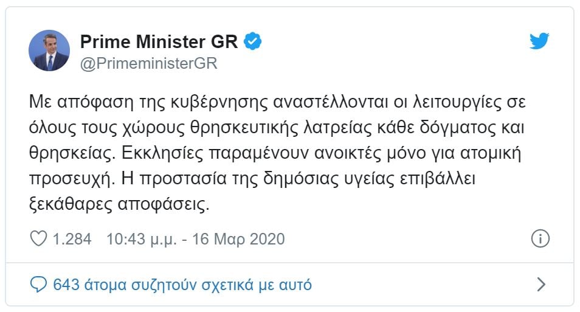Image resolution: width=580 pixels, height=312 pixels.
Task: Click the 10:43 μ.μ. timestamp
Action: click(x=141, y=239)
